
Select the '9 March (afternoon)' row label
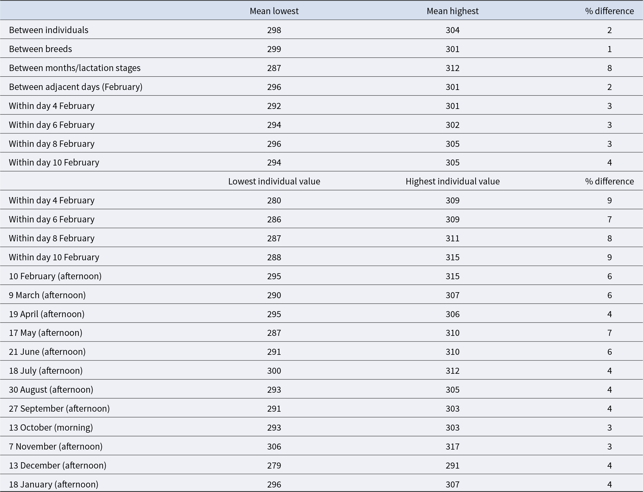[x=47, y=295]
